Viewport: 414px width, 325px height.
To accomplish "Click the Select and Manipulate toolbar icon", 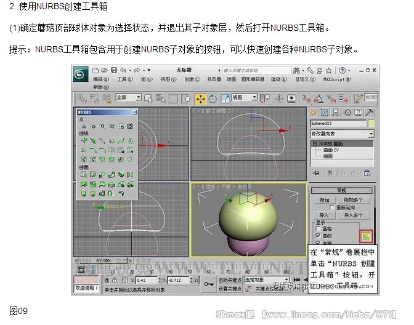I will pyautogui.click(x=279, y=98).
